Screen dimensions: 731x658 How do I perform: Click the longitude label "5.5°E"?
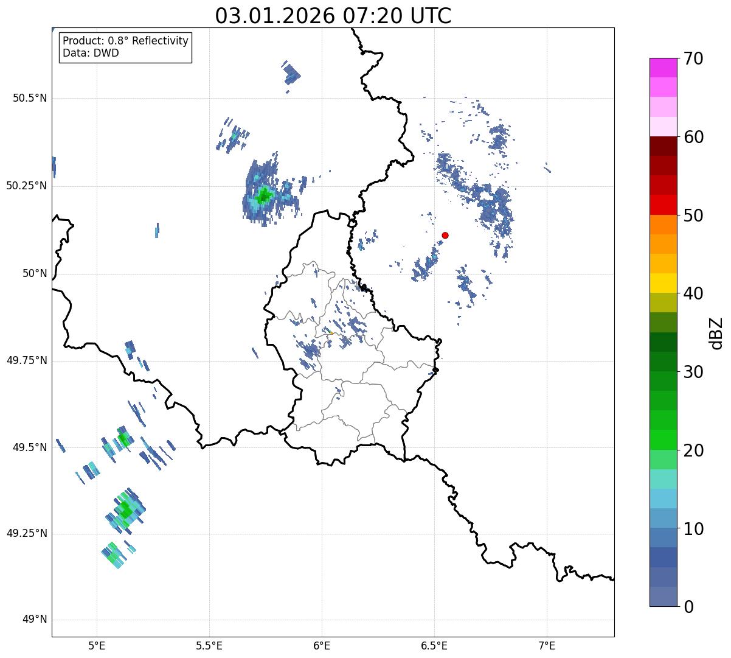point(209,645)
